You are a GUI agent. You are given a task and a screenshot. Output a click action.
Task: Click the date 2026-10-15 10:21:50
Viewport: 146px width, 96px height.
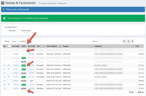[x=54, y=81]
